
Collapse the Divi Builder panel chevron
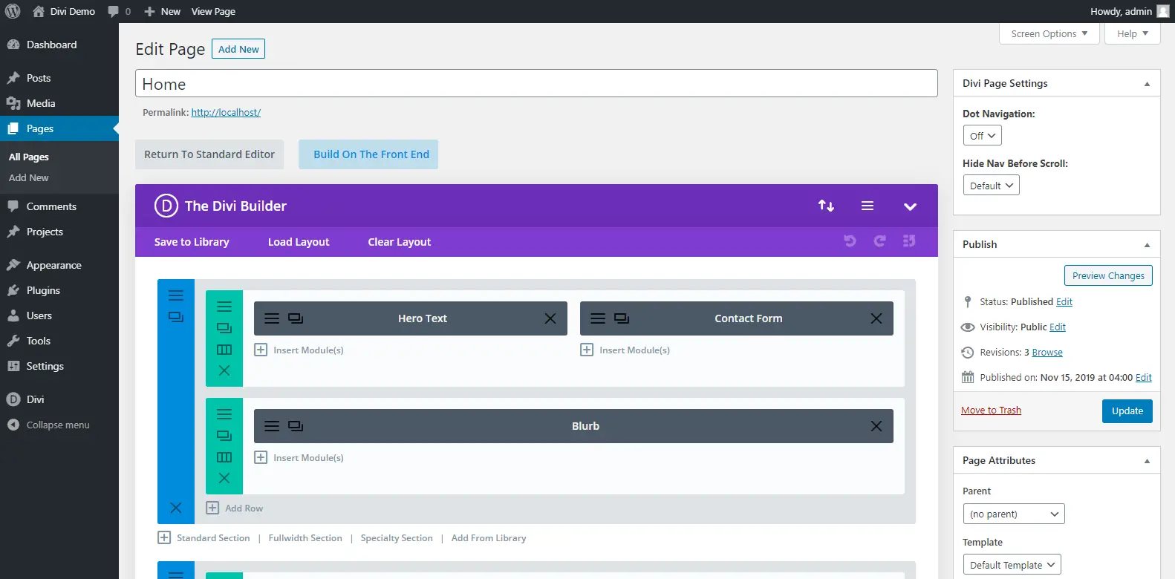(x=910, y=206)
